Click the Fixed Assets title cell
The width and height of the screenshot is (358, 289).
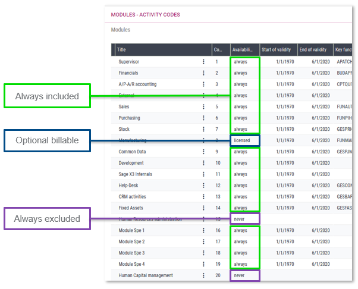133,208
